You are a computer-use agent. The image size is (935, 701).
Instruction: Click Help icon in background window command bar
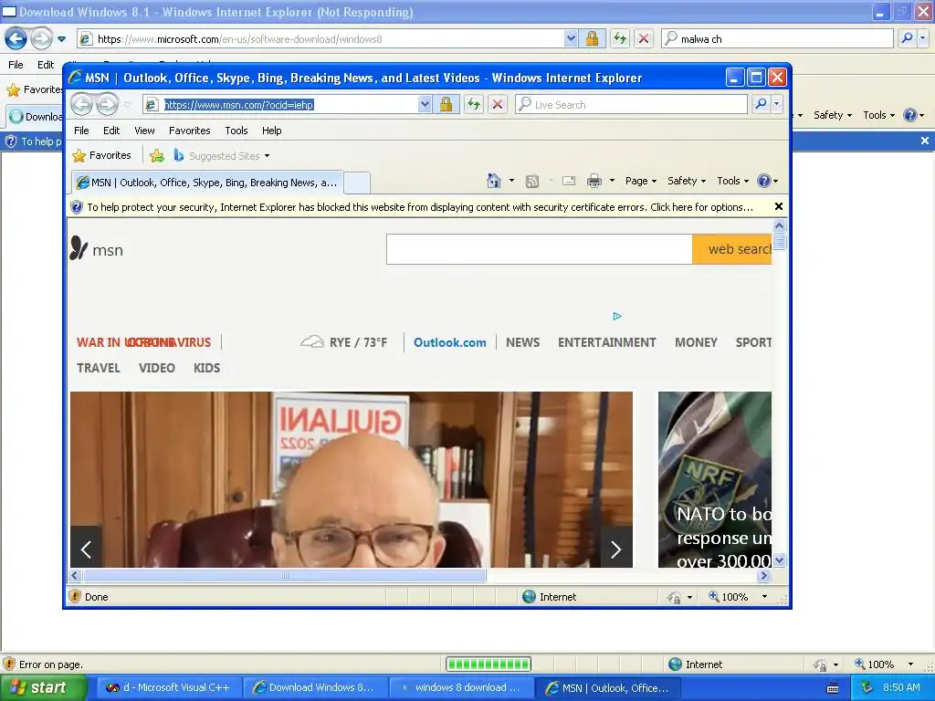click(910, 115)
